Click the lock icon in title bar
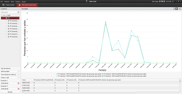This screenshot has width=182, height=94. 173,2
